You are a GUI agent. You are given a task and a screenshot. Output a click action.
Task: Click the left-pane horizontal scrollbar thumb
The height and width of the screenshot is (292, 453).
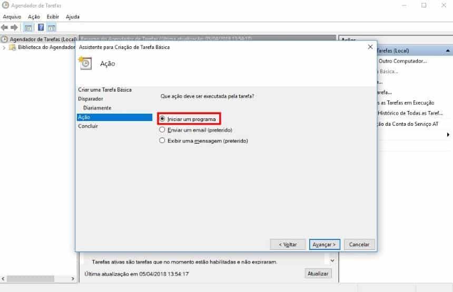point(31,279)
